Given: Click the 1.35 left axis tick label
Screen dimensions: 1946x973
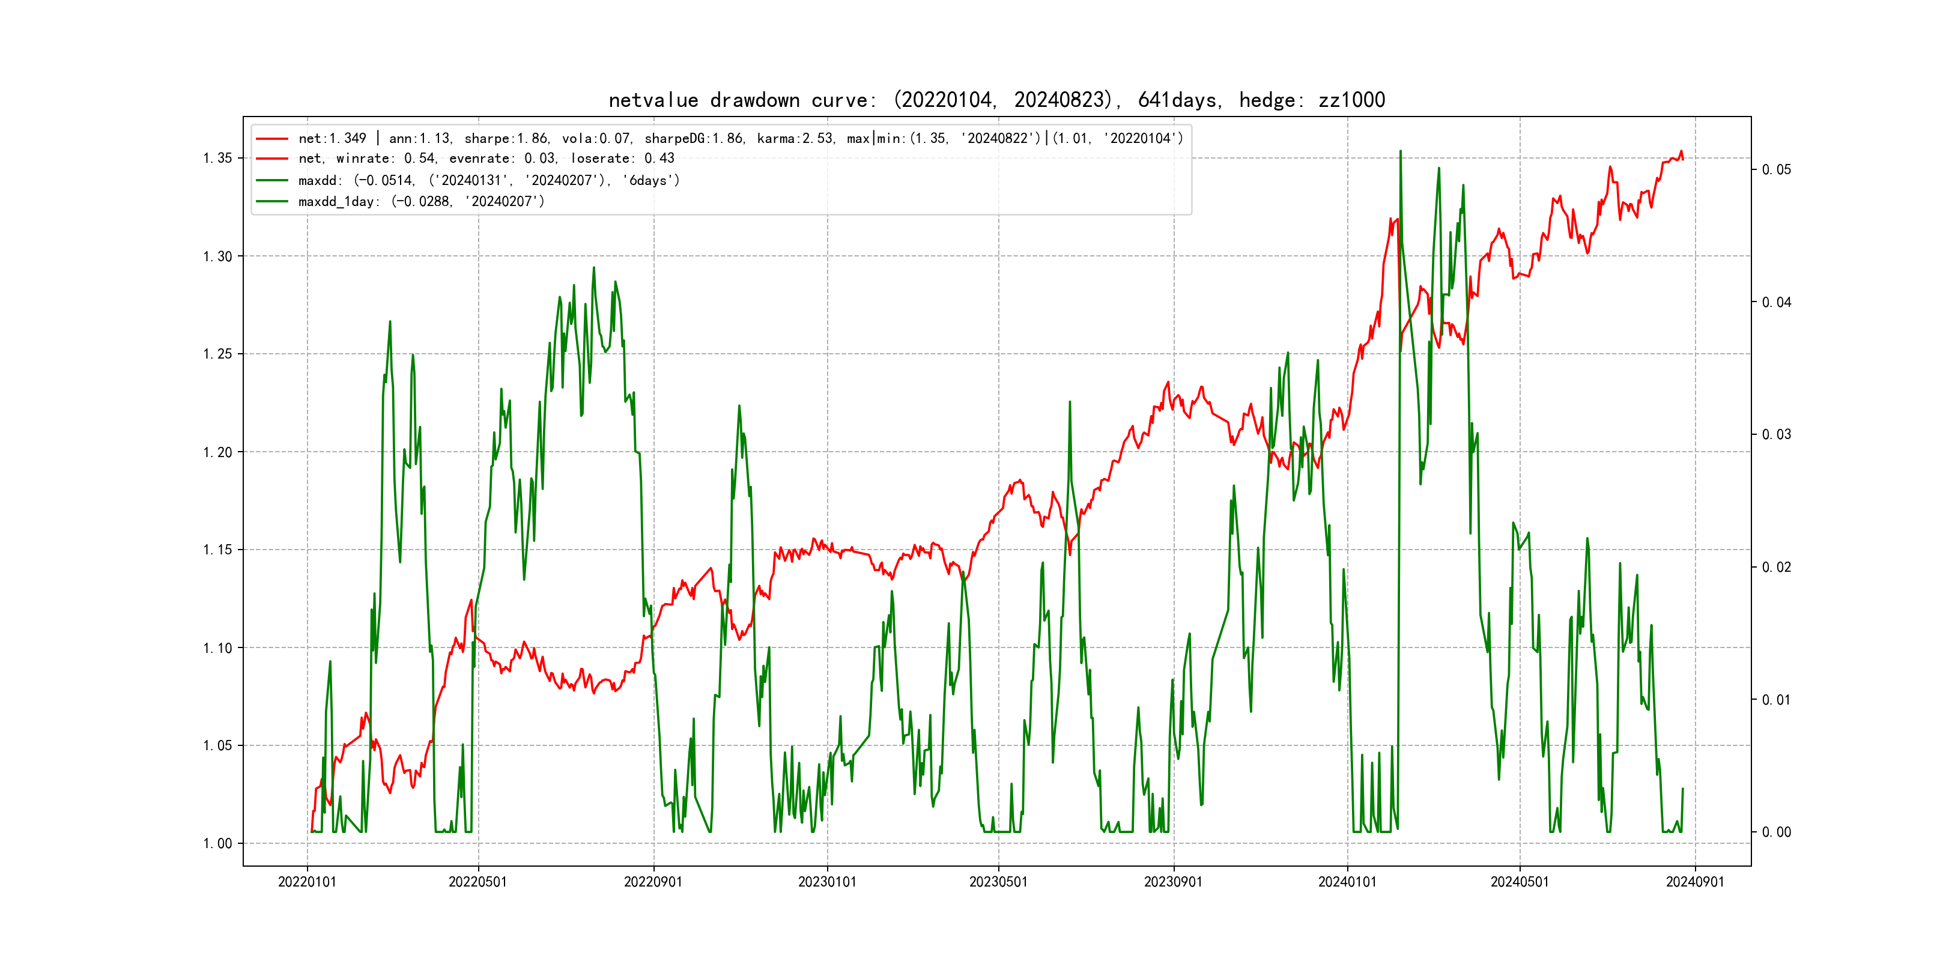Looking at the screenshot, I should pyautogui.click(x=217, y=158).
